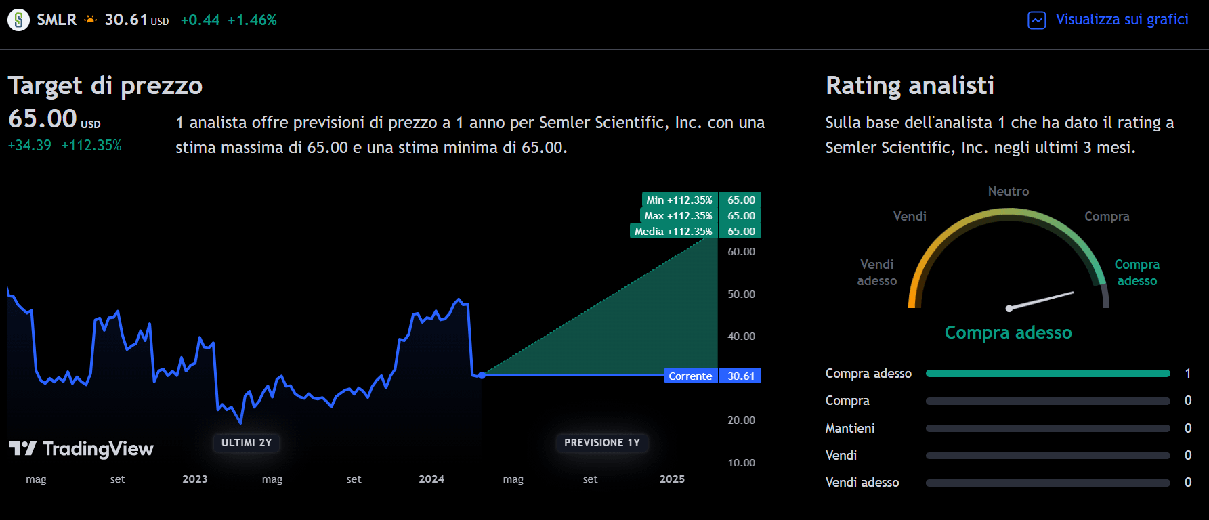Click the Vendi adesso rating bar
This screenshot has width=1209, height=520.
(1048, 483)
